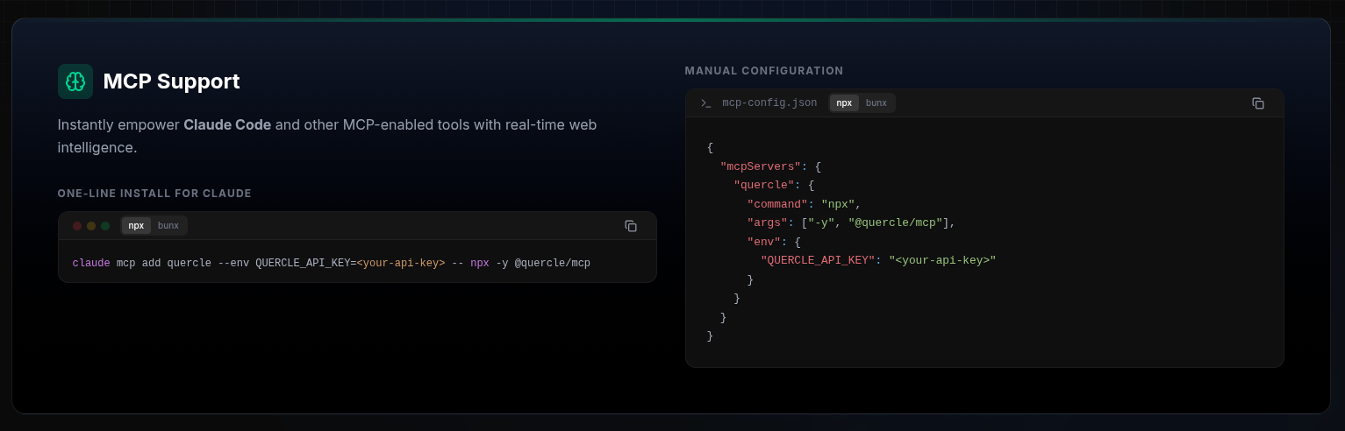Screen dimensions: 1345x431
Task: Click the red dot in the install terminal
Action: pos(77,226)
